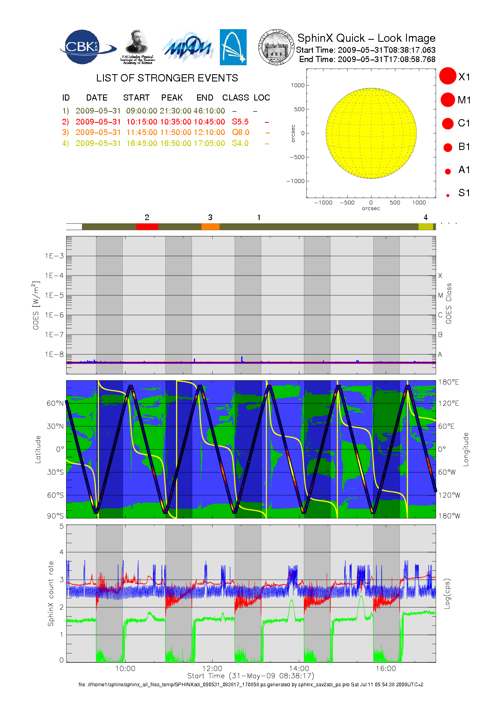This screenshot has height=711, width=503.
Task: Click the tiny S1 legend dot
Action: 448,195
